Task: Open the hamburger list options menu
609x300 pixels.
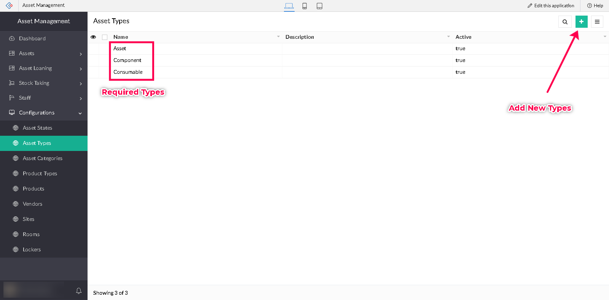Action: click(x=597, y=22)
